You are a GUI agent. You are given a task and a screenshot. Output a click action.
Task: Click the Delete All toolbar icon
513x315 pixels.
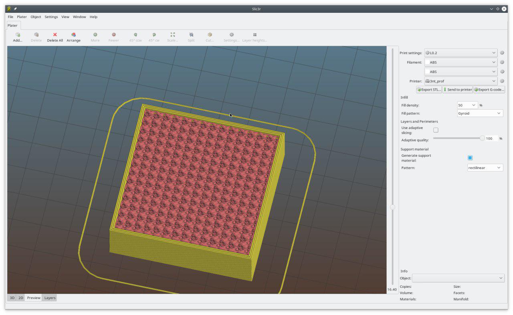(55, 35)
